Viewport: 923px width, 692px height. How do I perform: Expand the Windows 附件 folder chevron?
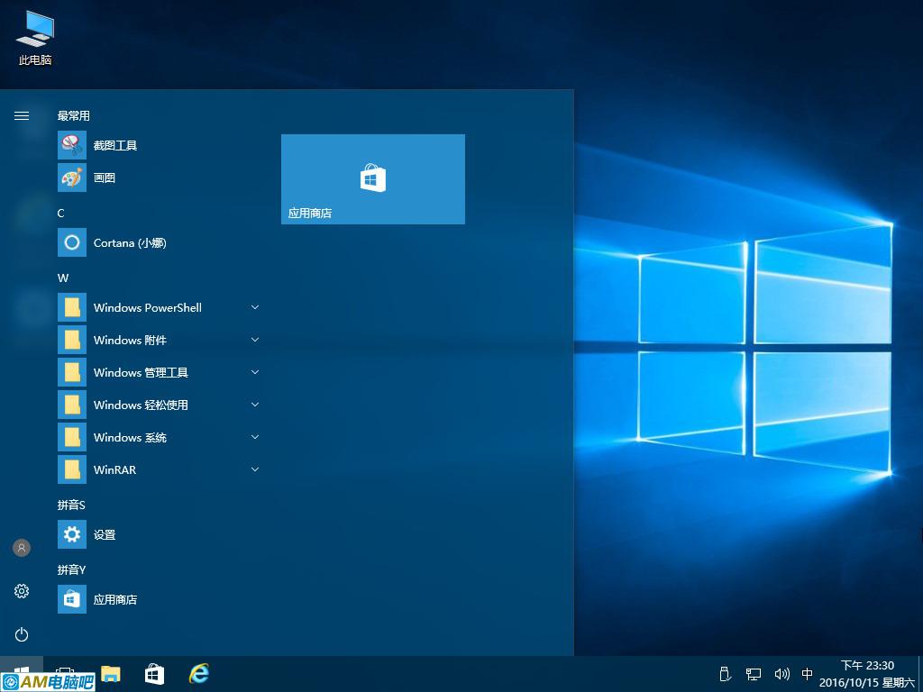[x=255, y=340]
